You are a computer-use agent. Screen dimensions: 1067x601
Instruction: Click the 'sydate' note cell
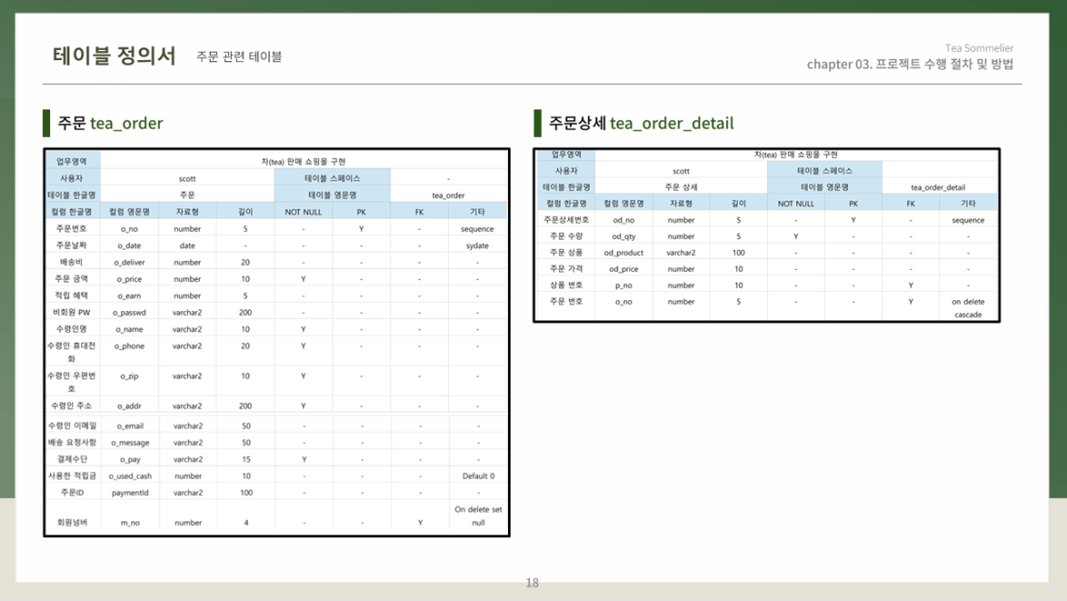tap(477, 245)
